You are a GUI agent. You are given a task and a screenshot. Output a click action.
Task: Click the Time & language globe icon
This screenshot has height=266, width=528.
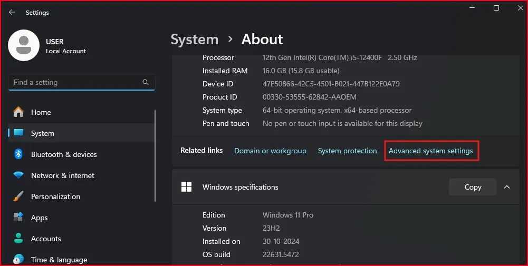pyautogui.click(x=18, y=259)
